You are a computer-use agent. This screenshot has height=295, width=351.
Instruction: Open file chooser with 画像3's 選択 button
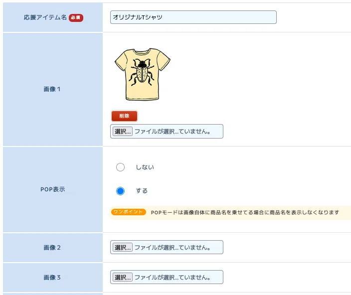[x=123, y=278]
